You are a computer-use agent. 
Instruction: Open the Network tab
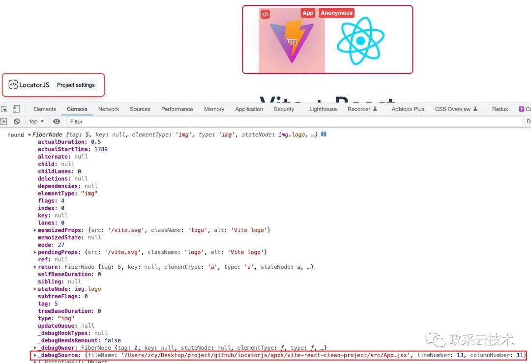click(x=108, y=109)
